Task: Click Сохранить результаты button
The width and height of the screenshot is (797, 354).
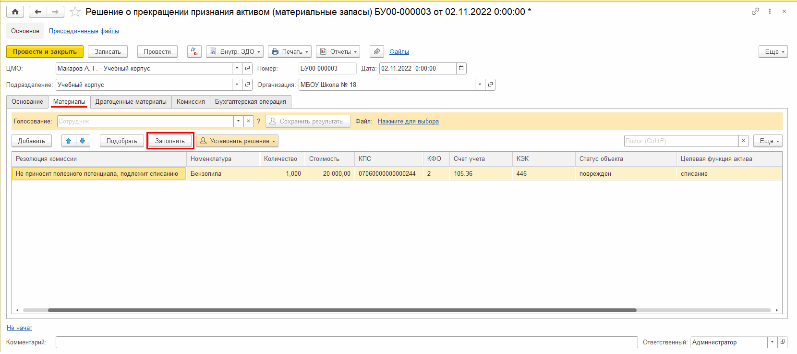Action: [308, 121]
